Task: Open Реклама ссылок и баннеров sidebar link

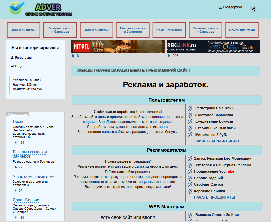Action: tap(30, 154)
